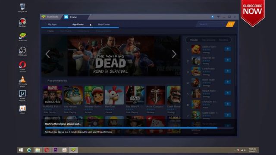Open the Windows Start button
Image resolution: width=276 pixels, height=155 pixels.
[21, 150]
